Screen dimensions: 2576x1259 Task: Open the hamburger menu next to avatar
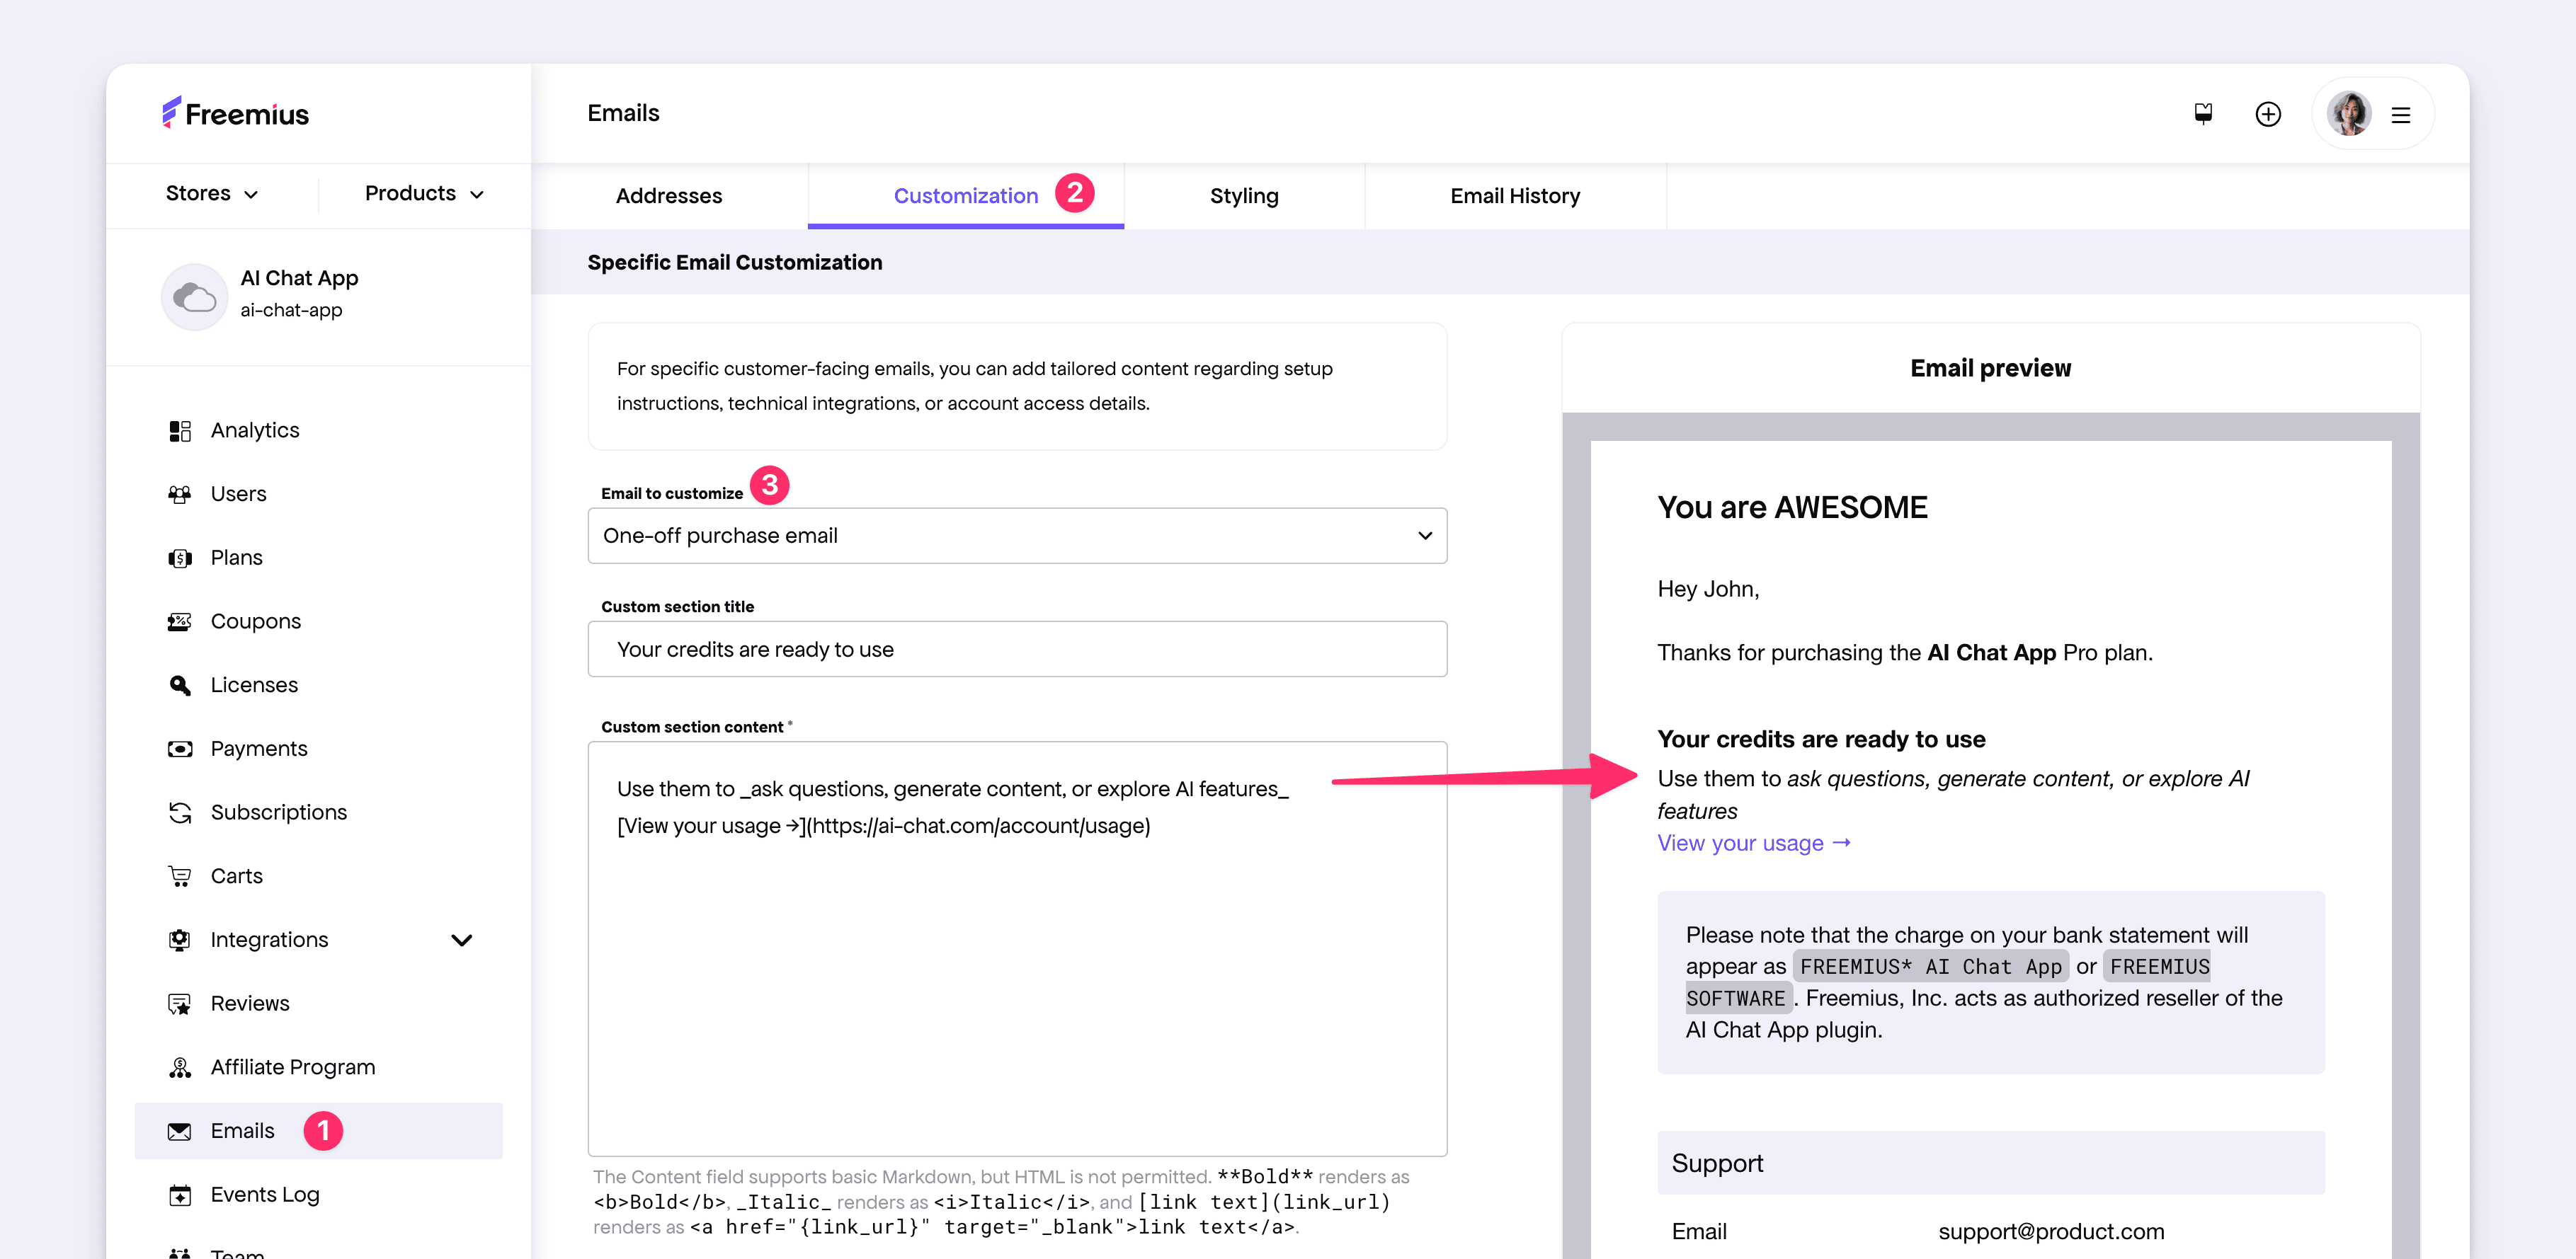tap(2400, 115)
